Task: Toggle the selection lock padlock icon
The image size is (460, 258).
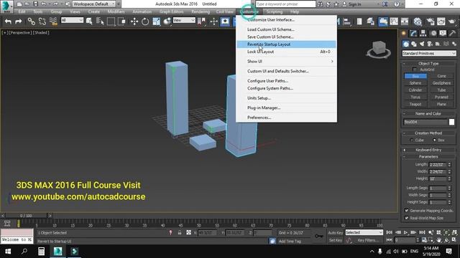Action: pyautogui.click(x=180, y=233)
